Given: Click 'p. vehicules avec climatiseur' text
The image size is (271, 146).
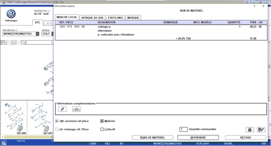Looking at the screenshot, I should [116, 35].
